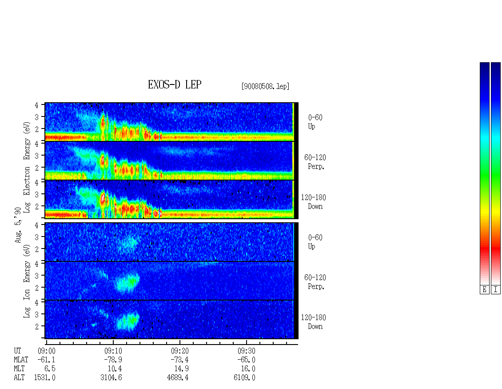This screenshot has width=502, height=389.
Task: Click the Log Electron Energy (eV) axis label
Action: (x=27, y=167)
